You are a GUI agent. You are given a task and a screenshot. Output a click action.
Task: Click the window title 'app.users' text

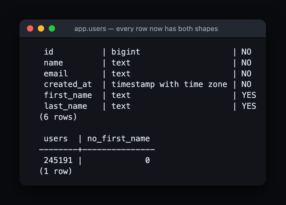tap(90, 29)
